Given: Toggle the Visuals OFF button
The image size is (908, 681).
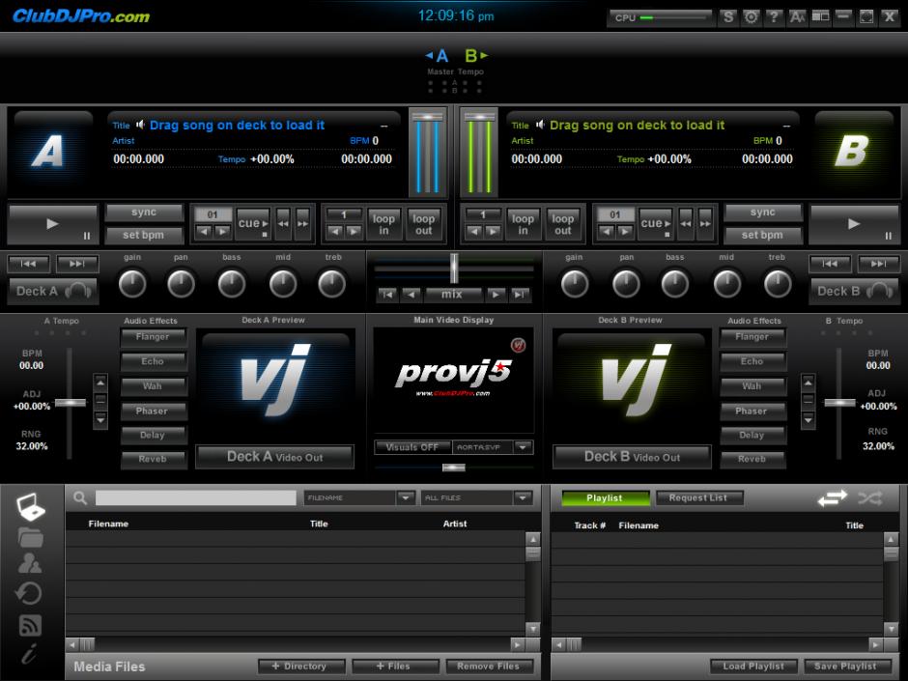Looking at the screenshot, I should pos(412,447).
